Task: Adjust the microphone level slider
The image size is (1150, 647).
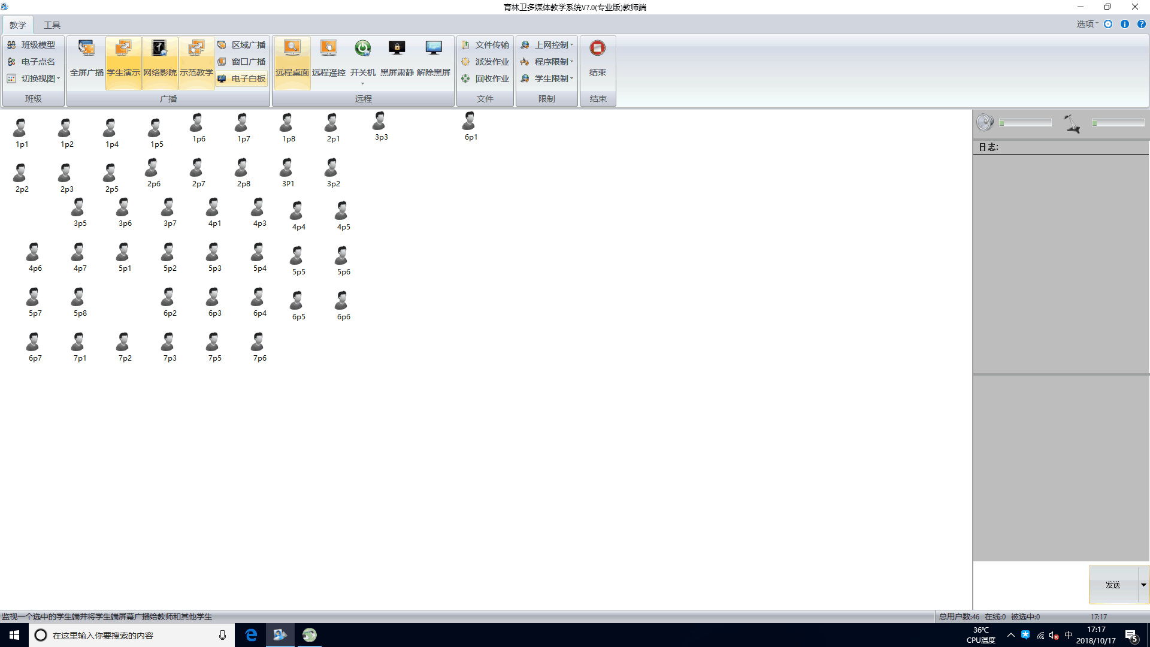Action: (1118, 123)
